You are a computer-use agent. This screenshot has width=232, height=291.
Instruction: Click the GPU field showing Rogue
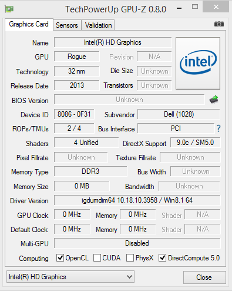click(77, 57)
